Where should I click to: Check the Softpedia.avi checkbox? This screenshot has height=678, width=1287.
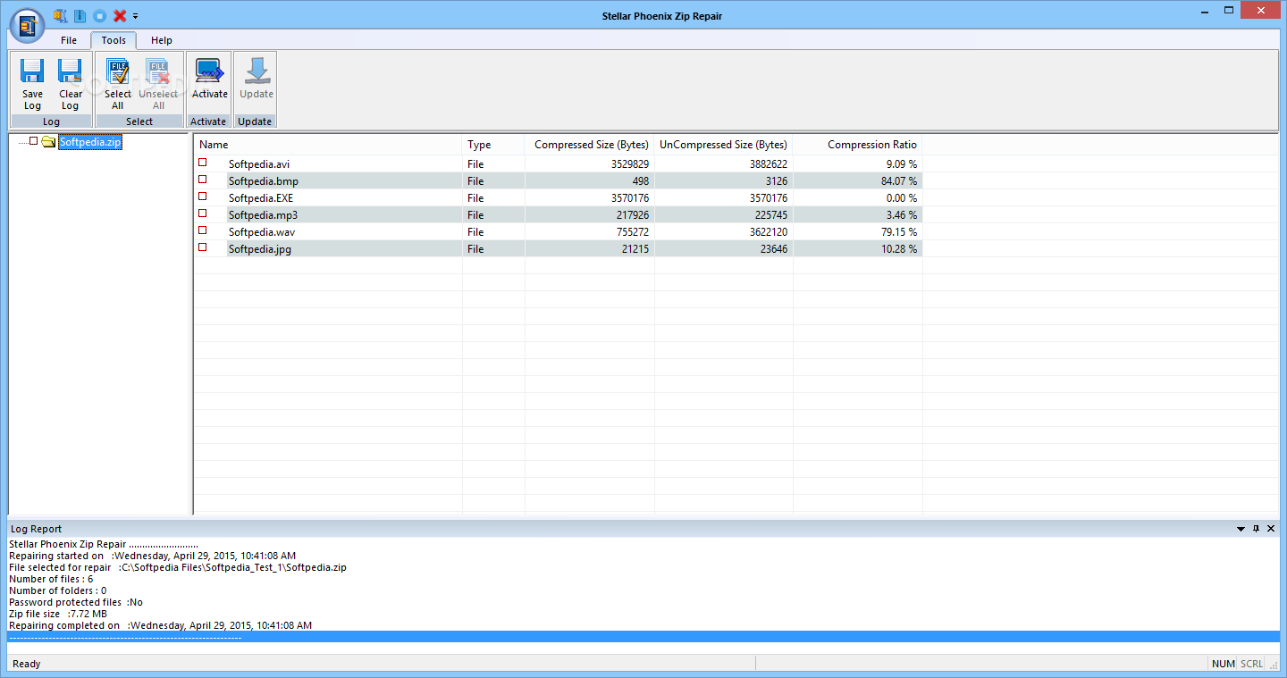click(x=203, y=163)
